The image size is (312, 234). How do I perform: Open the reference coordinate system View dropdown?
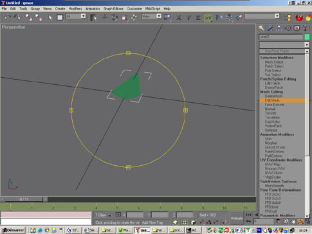coord(159,16)
